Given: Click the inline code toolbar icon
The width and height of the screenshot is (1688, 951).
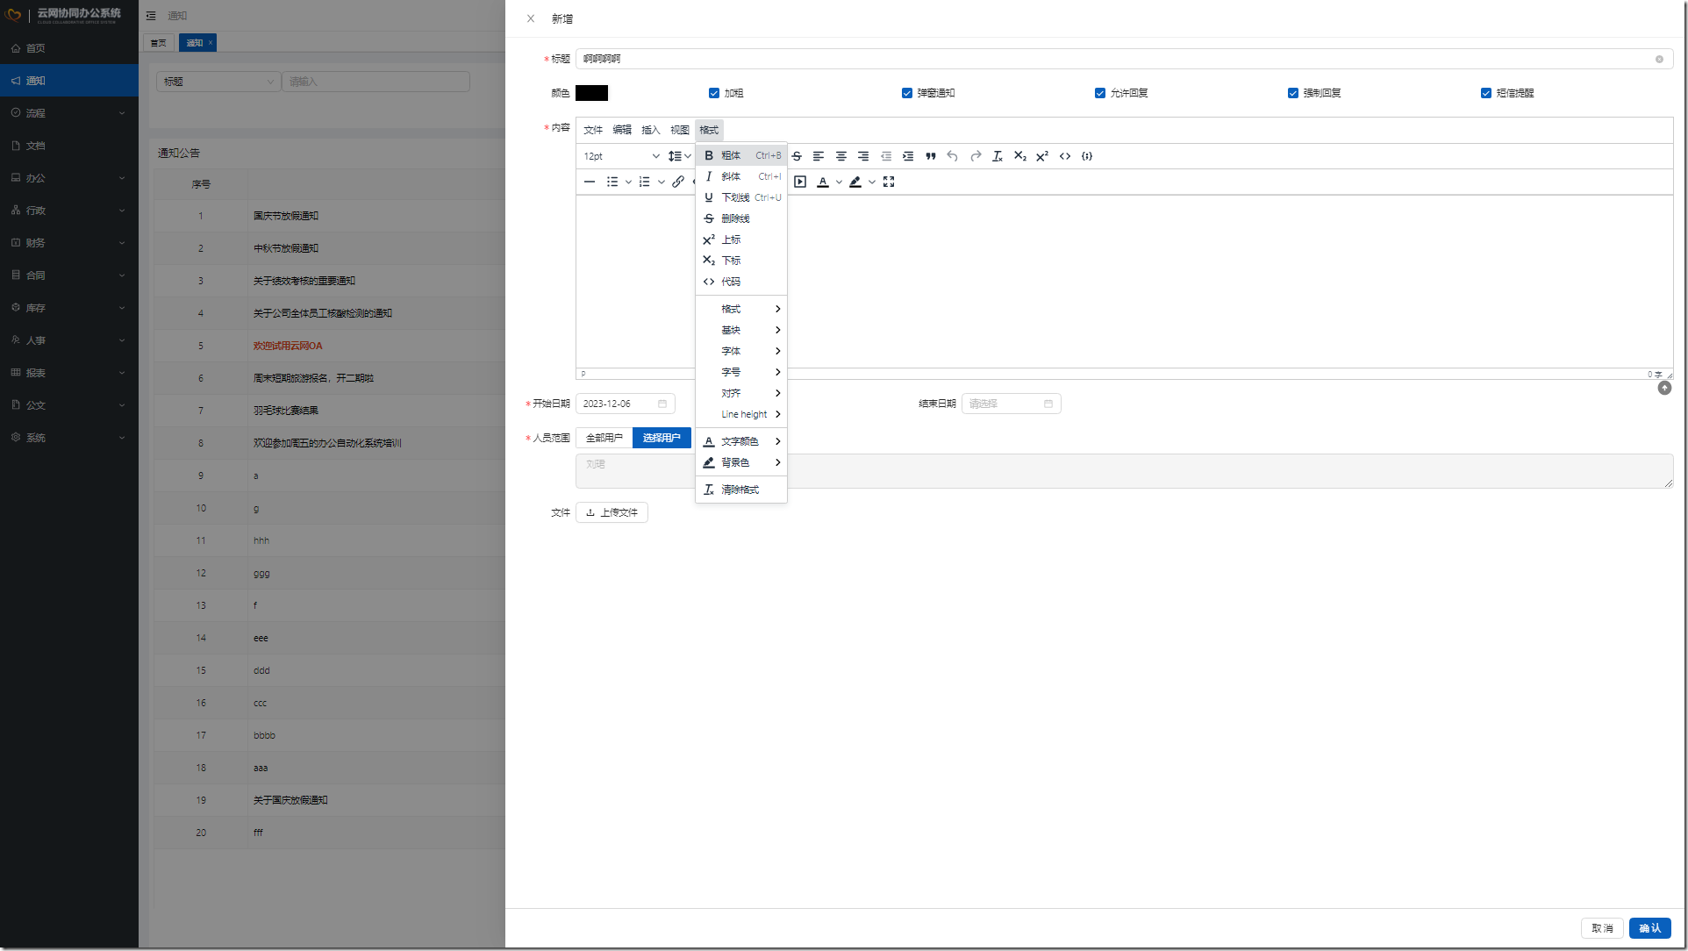Looking at the screenshot, I should pos(1065,156).
